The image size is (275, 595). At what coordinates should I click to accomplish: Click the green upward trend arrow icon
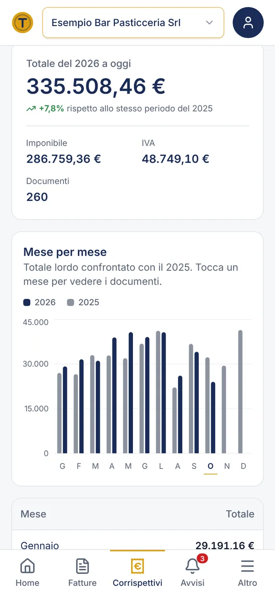point(31,109)
